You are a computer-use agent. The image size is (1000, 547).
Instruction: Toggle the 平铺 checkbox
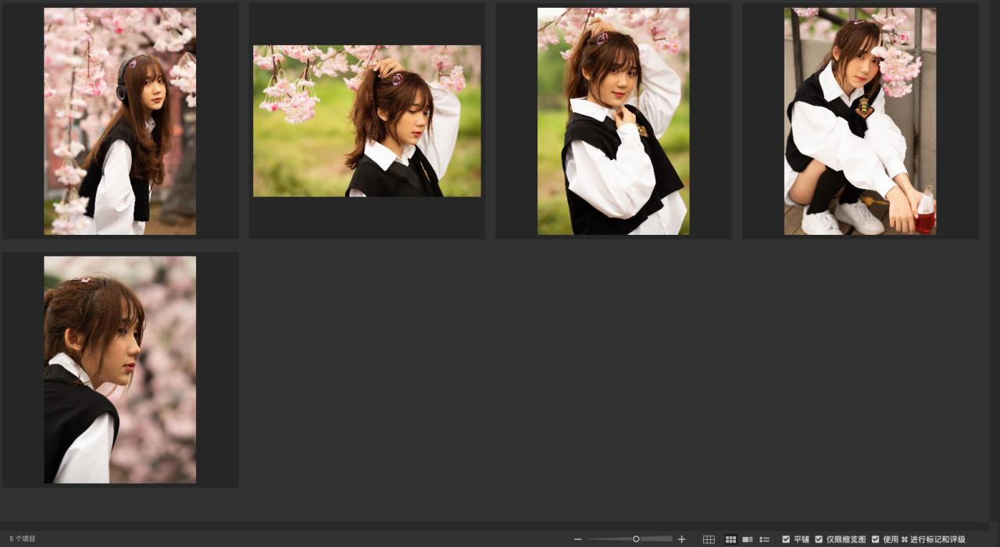[786, 539]
